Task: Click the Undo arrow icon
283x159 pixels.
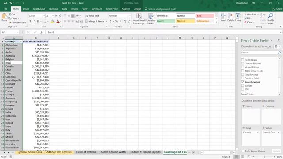Action: (11, 3)
